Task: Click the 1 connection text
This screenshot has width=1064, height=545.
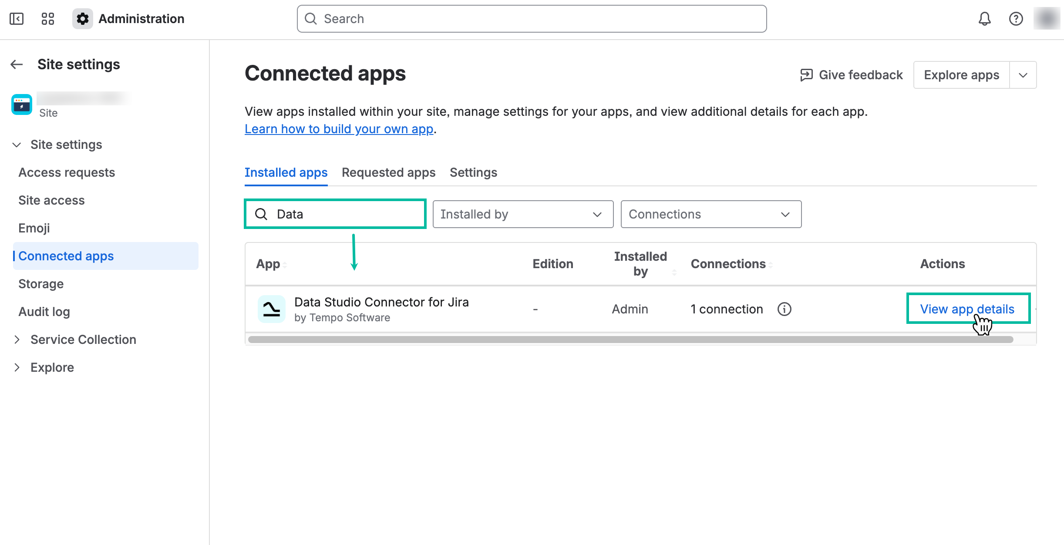Action: pyautogui.click(x=727, y=309)
